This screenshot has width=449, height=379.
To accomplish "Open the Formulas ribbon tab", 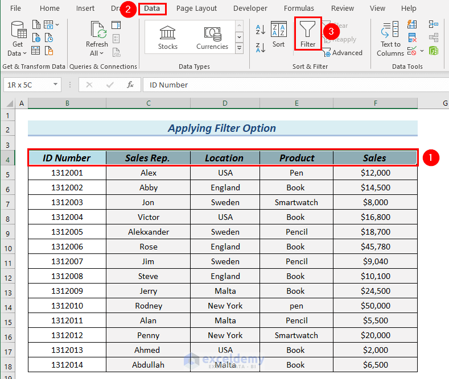I will pyautogui.click(x=299, y=9).
